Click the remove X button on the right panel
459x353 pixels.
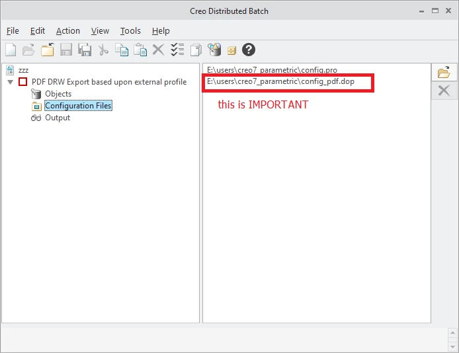point(444,91)
